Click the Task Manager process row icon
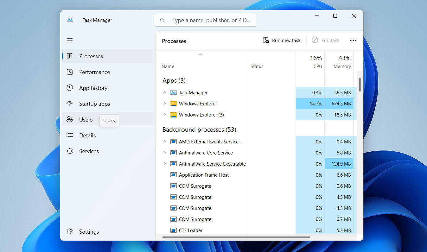Viewport: 427px width, 252px height. (x=173, y=92)
